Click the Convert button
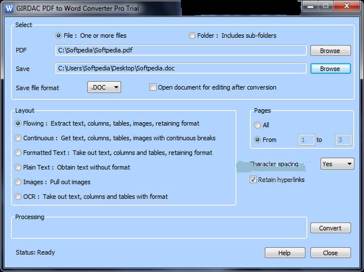 330,228
